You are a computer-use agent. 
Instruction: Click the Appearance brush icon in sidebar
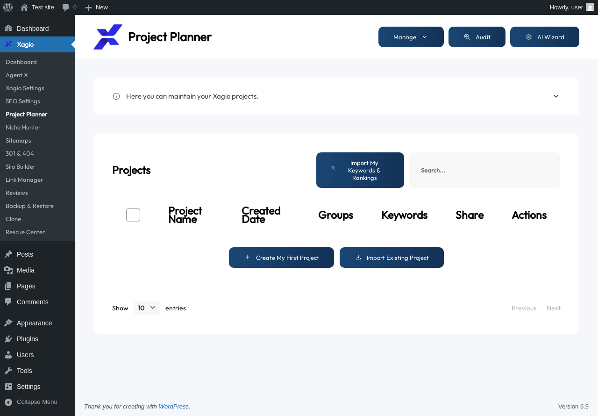pyautogui.click(x=8, y=323)
